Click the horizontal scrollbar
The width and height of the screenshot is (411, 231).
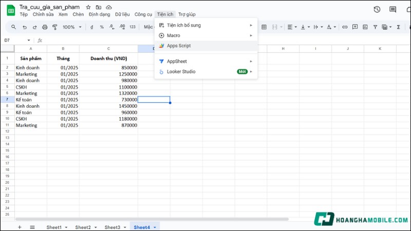[152, 219]
